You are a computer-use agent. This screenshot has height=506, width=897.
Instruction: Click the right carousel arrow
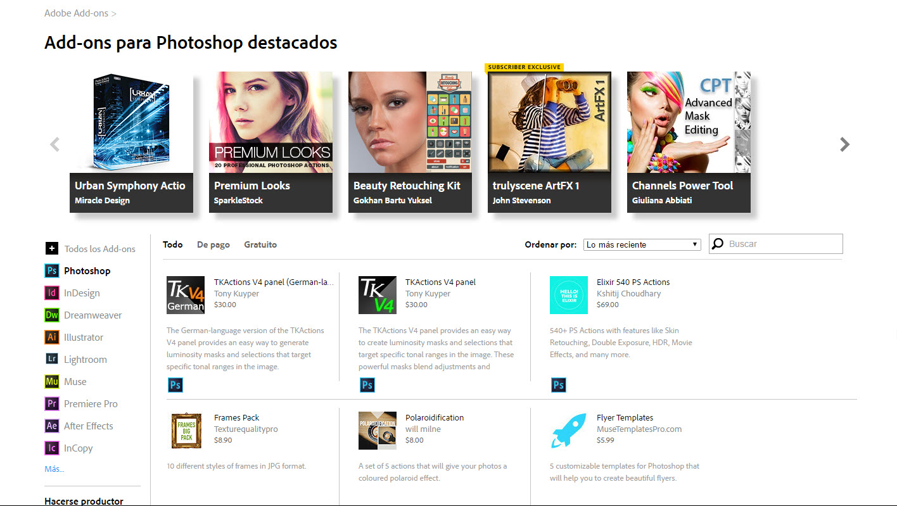pos(844,144)
